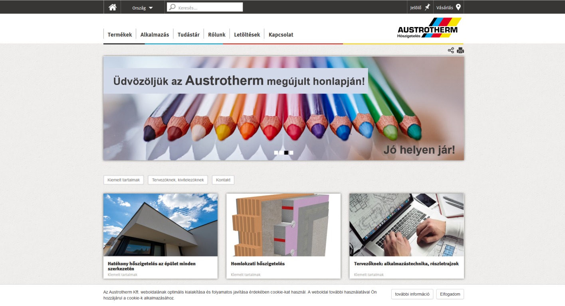Click 'Kiemelt tartalmak' label under Homlokzati hőszigetelés
The height and width of the screenshot is (306, 565).
click(246, 275)
